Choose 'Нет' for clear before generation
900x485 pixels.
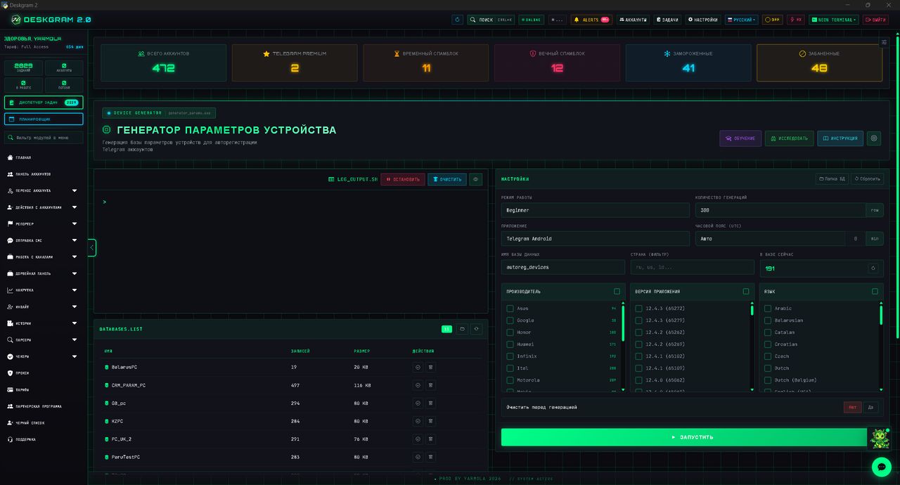tap(852, 407)
